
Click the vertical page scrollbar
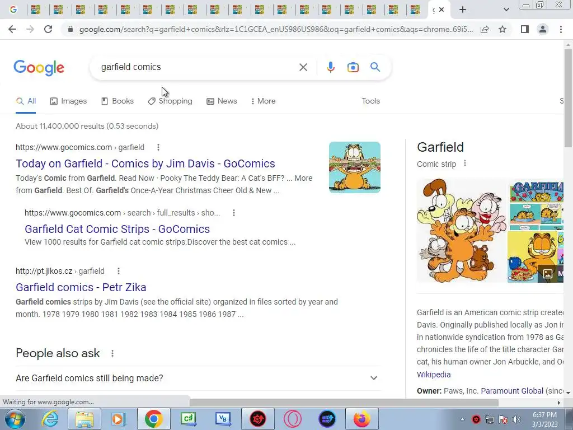tap(568, 99)
